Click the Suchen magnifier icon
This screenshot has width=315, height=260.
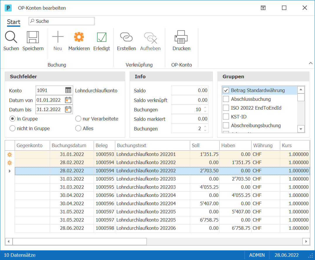pyautogui.click(x=11, y=37)
